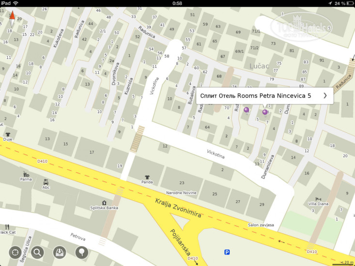This screenshot has height=266, width=355.
Task: Tap the Palma fast food icon
Action: (x=25, y=174)
